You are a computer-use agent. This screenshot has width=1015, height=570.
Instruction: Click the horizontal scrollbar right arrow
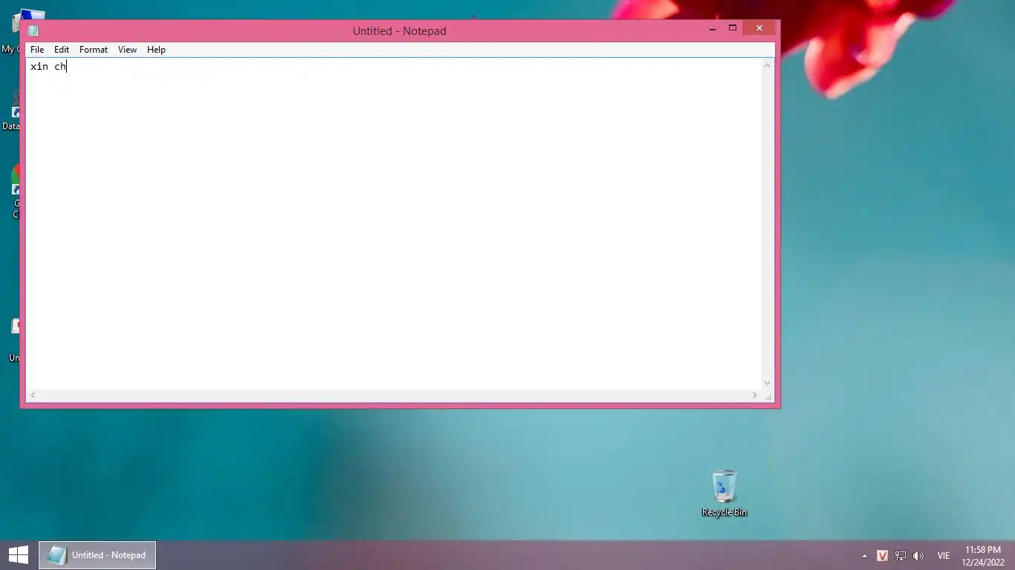coord(755,396)
